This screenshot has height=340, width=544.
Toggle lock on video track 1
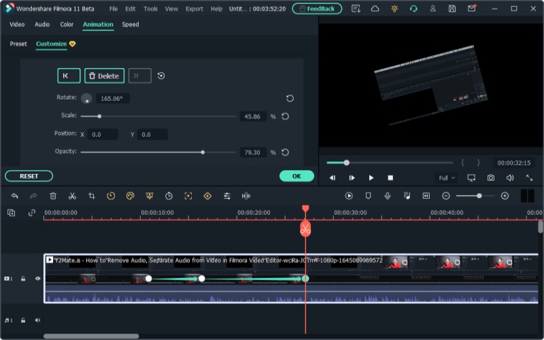pos(23,279)
